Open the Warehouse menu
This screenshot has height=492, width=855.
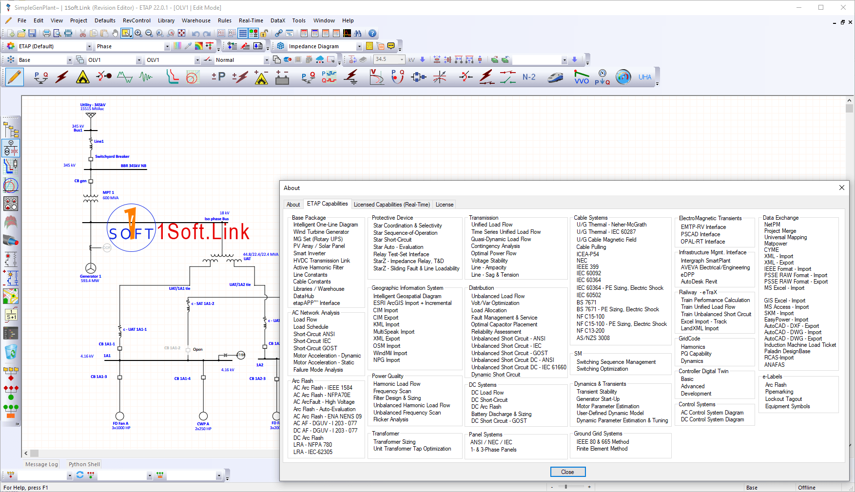tap(196, 20)
